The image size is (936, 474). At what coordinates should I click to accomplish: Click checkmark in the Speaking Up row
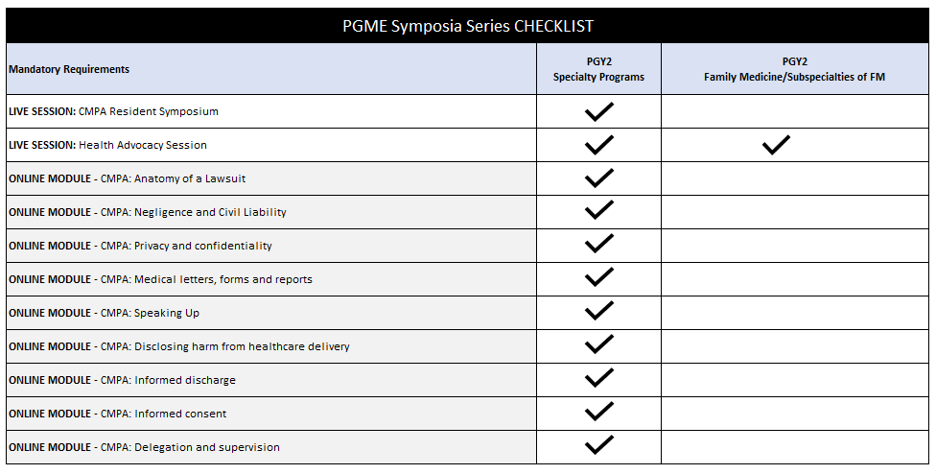598,313
